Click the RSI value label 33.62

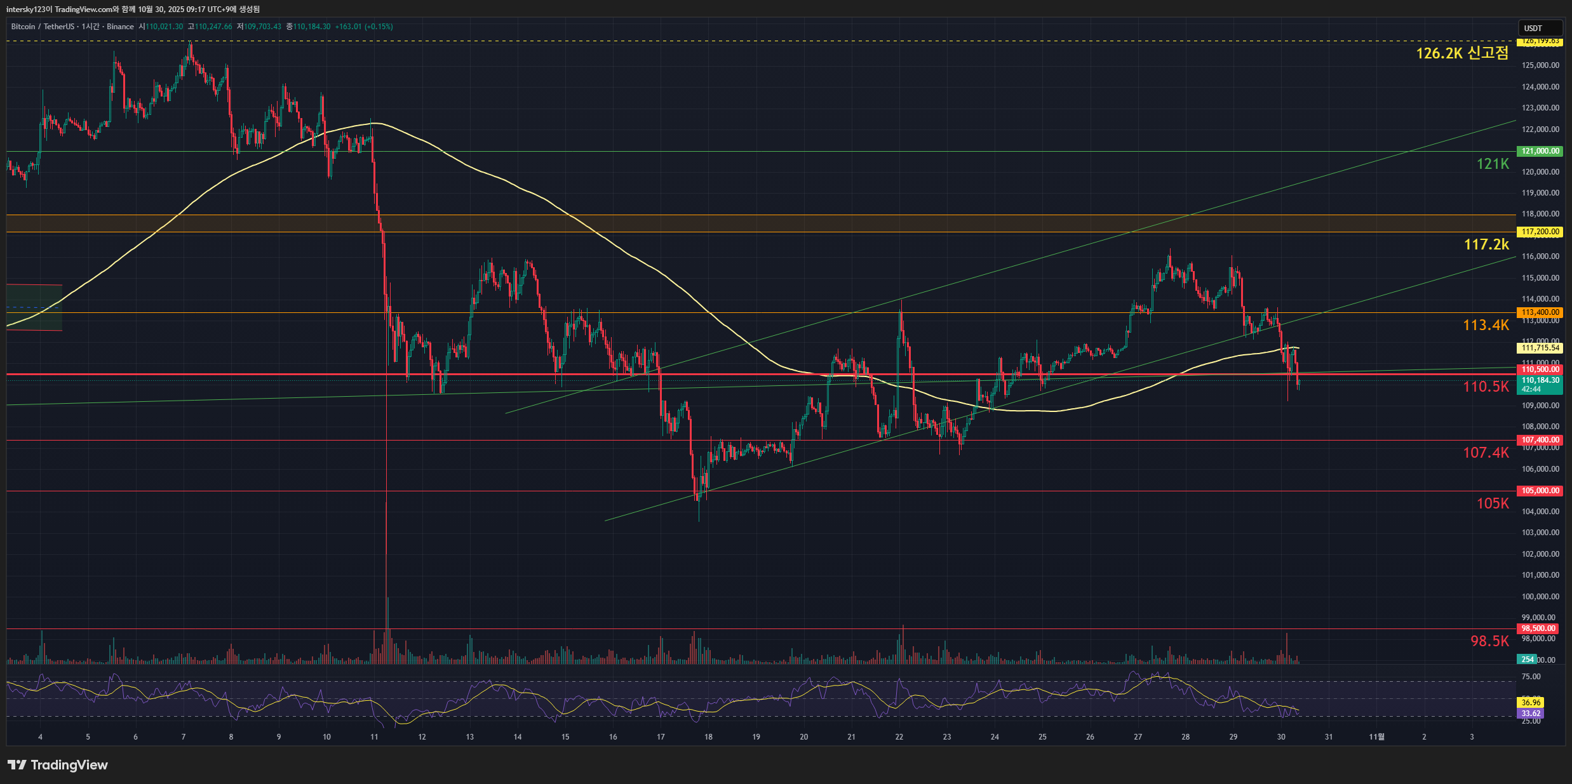(1531, 714)
